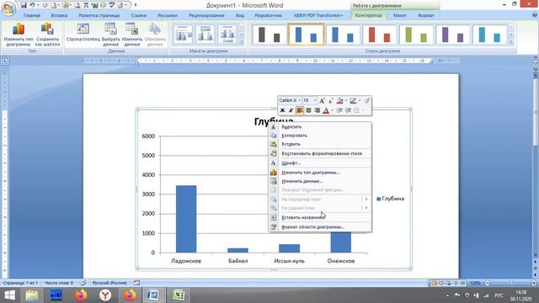
Task: Click shape outline icon in mini toolbar
Action: coord(353,101)
